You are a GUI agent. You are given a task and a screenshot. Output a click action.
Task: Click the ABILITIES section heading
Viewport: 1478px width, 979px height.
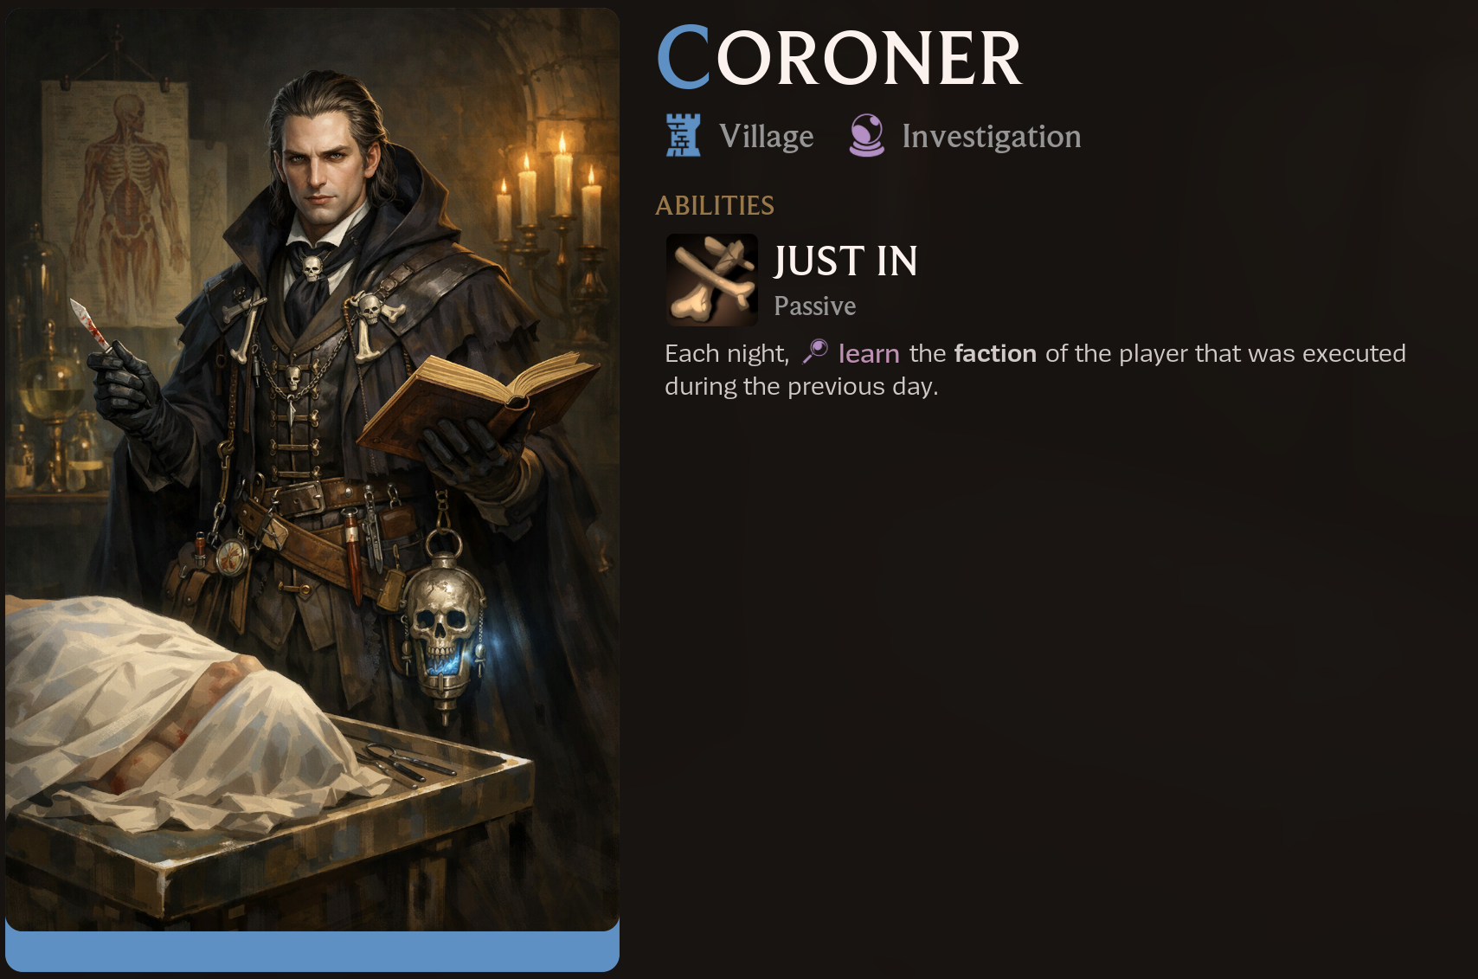(x=715, y=205)
